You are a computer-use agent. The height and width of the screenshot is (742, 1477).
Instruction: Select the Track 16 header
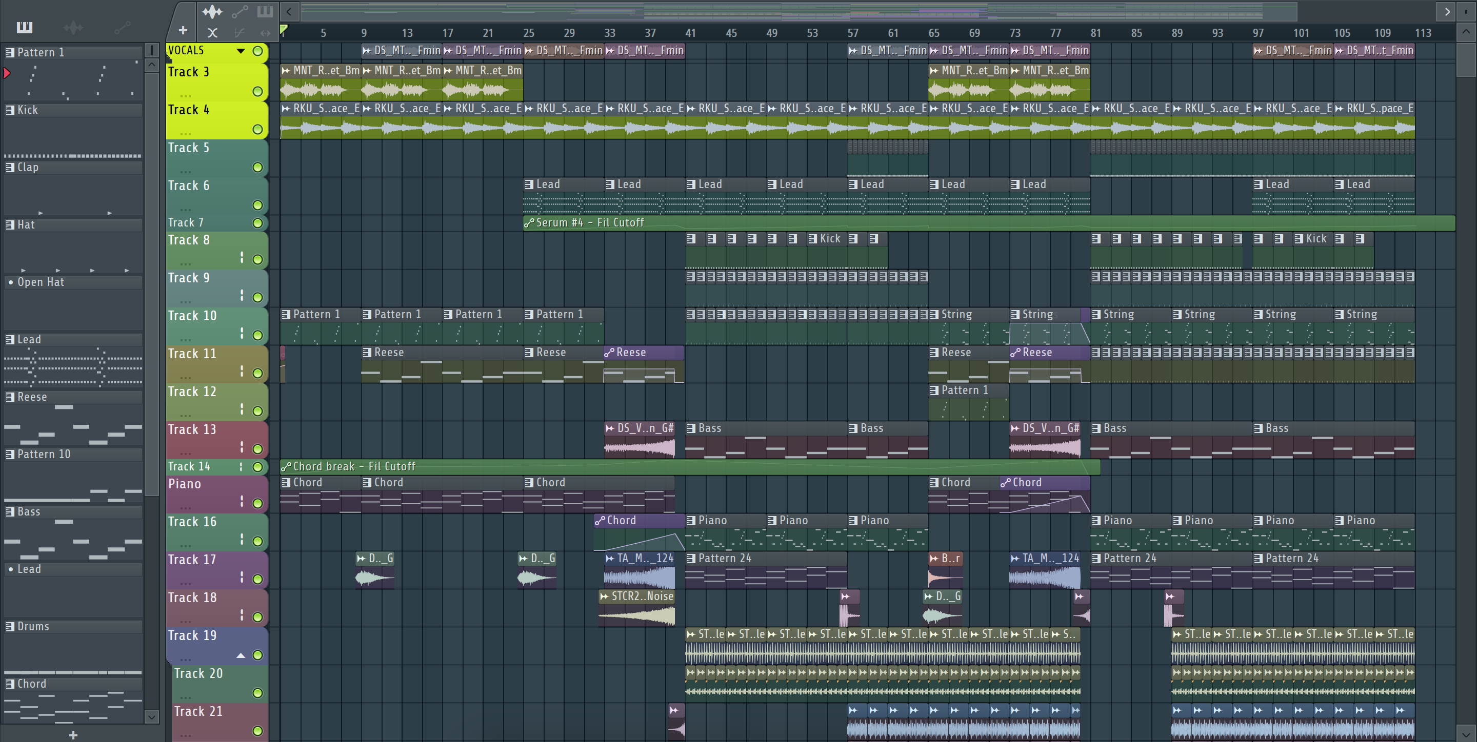[x=217, y=531]
